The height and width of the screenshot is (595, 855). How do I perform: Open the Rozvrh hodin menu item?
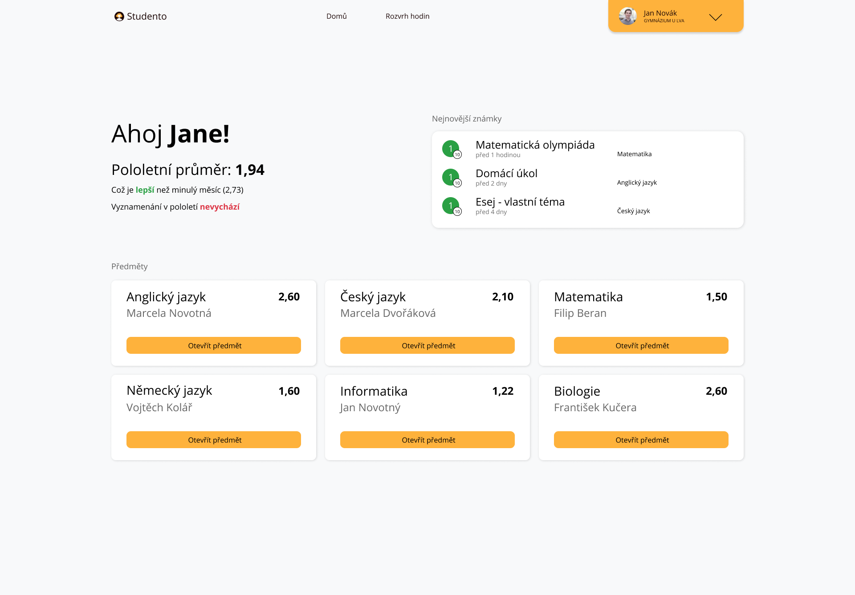(x=407, y=16)
